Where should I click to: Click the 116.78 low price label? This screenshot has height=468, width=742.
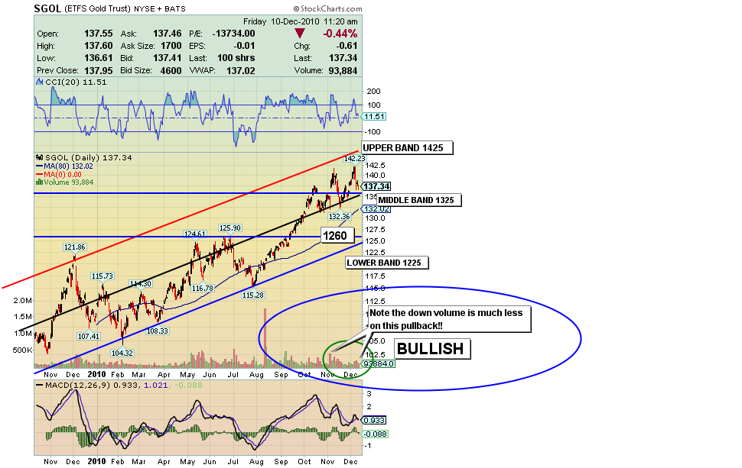(x=203, y=288)
